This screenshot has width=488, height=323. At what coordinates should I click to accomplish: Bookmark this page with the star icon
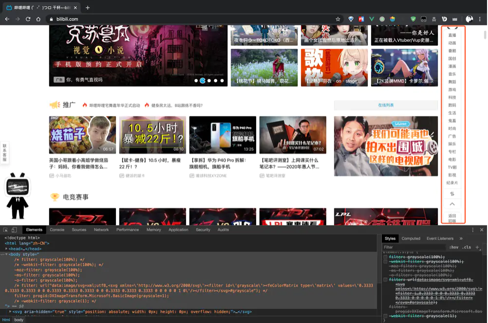tap(338, 19)
